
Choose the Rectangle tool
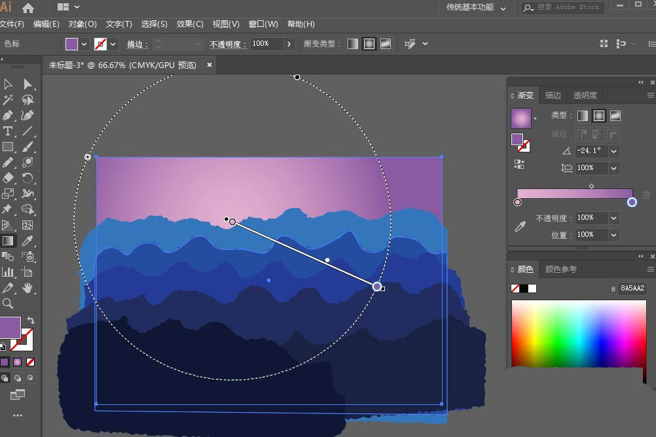pyautogui.click(x=8, y=147)
